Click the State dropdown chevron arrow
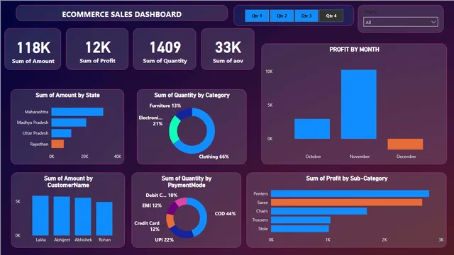 433,22
